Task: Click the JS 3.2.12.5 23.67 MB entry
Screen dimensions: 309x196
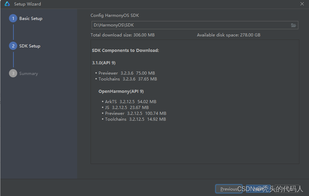Action: (127, 108)
